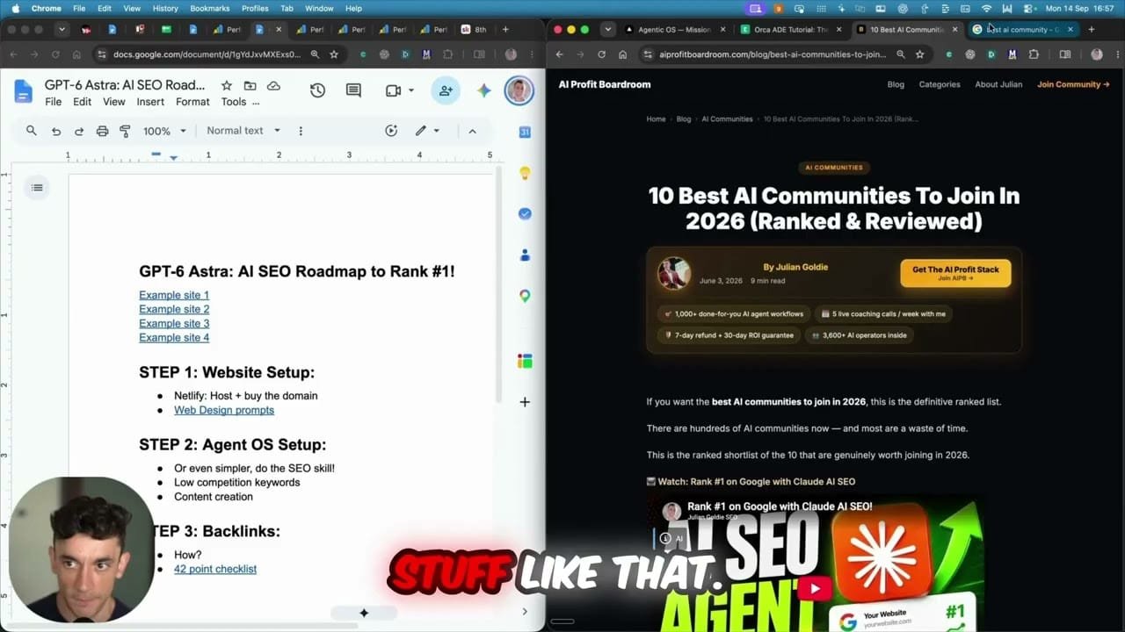The width and height of the screenshot is (1125, 632).
Task: Star the GPT-6 Astra document
Action: point(226,86)
